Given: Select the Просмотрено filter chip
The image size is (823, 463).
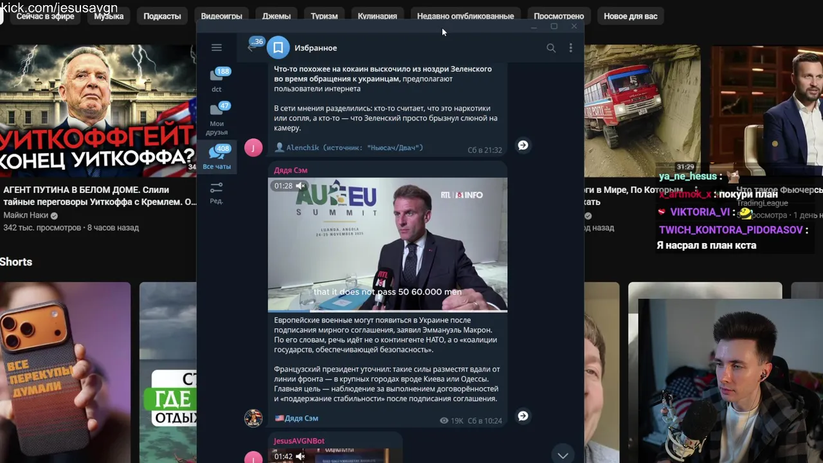Looking at the screenshot, I should [x=559, y=16].
